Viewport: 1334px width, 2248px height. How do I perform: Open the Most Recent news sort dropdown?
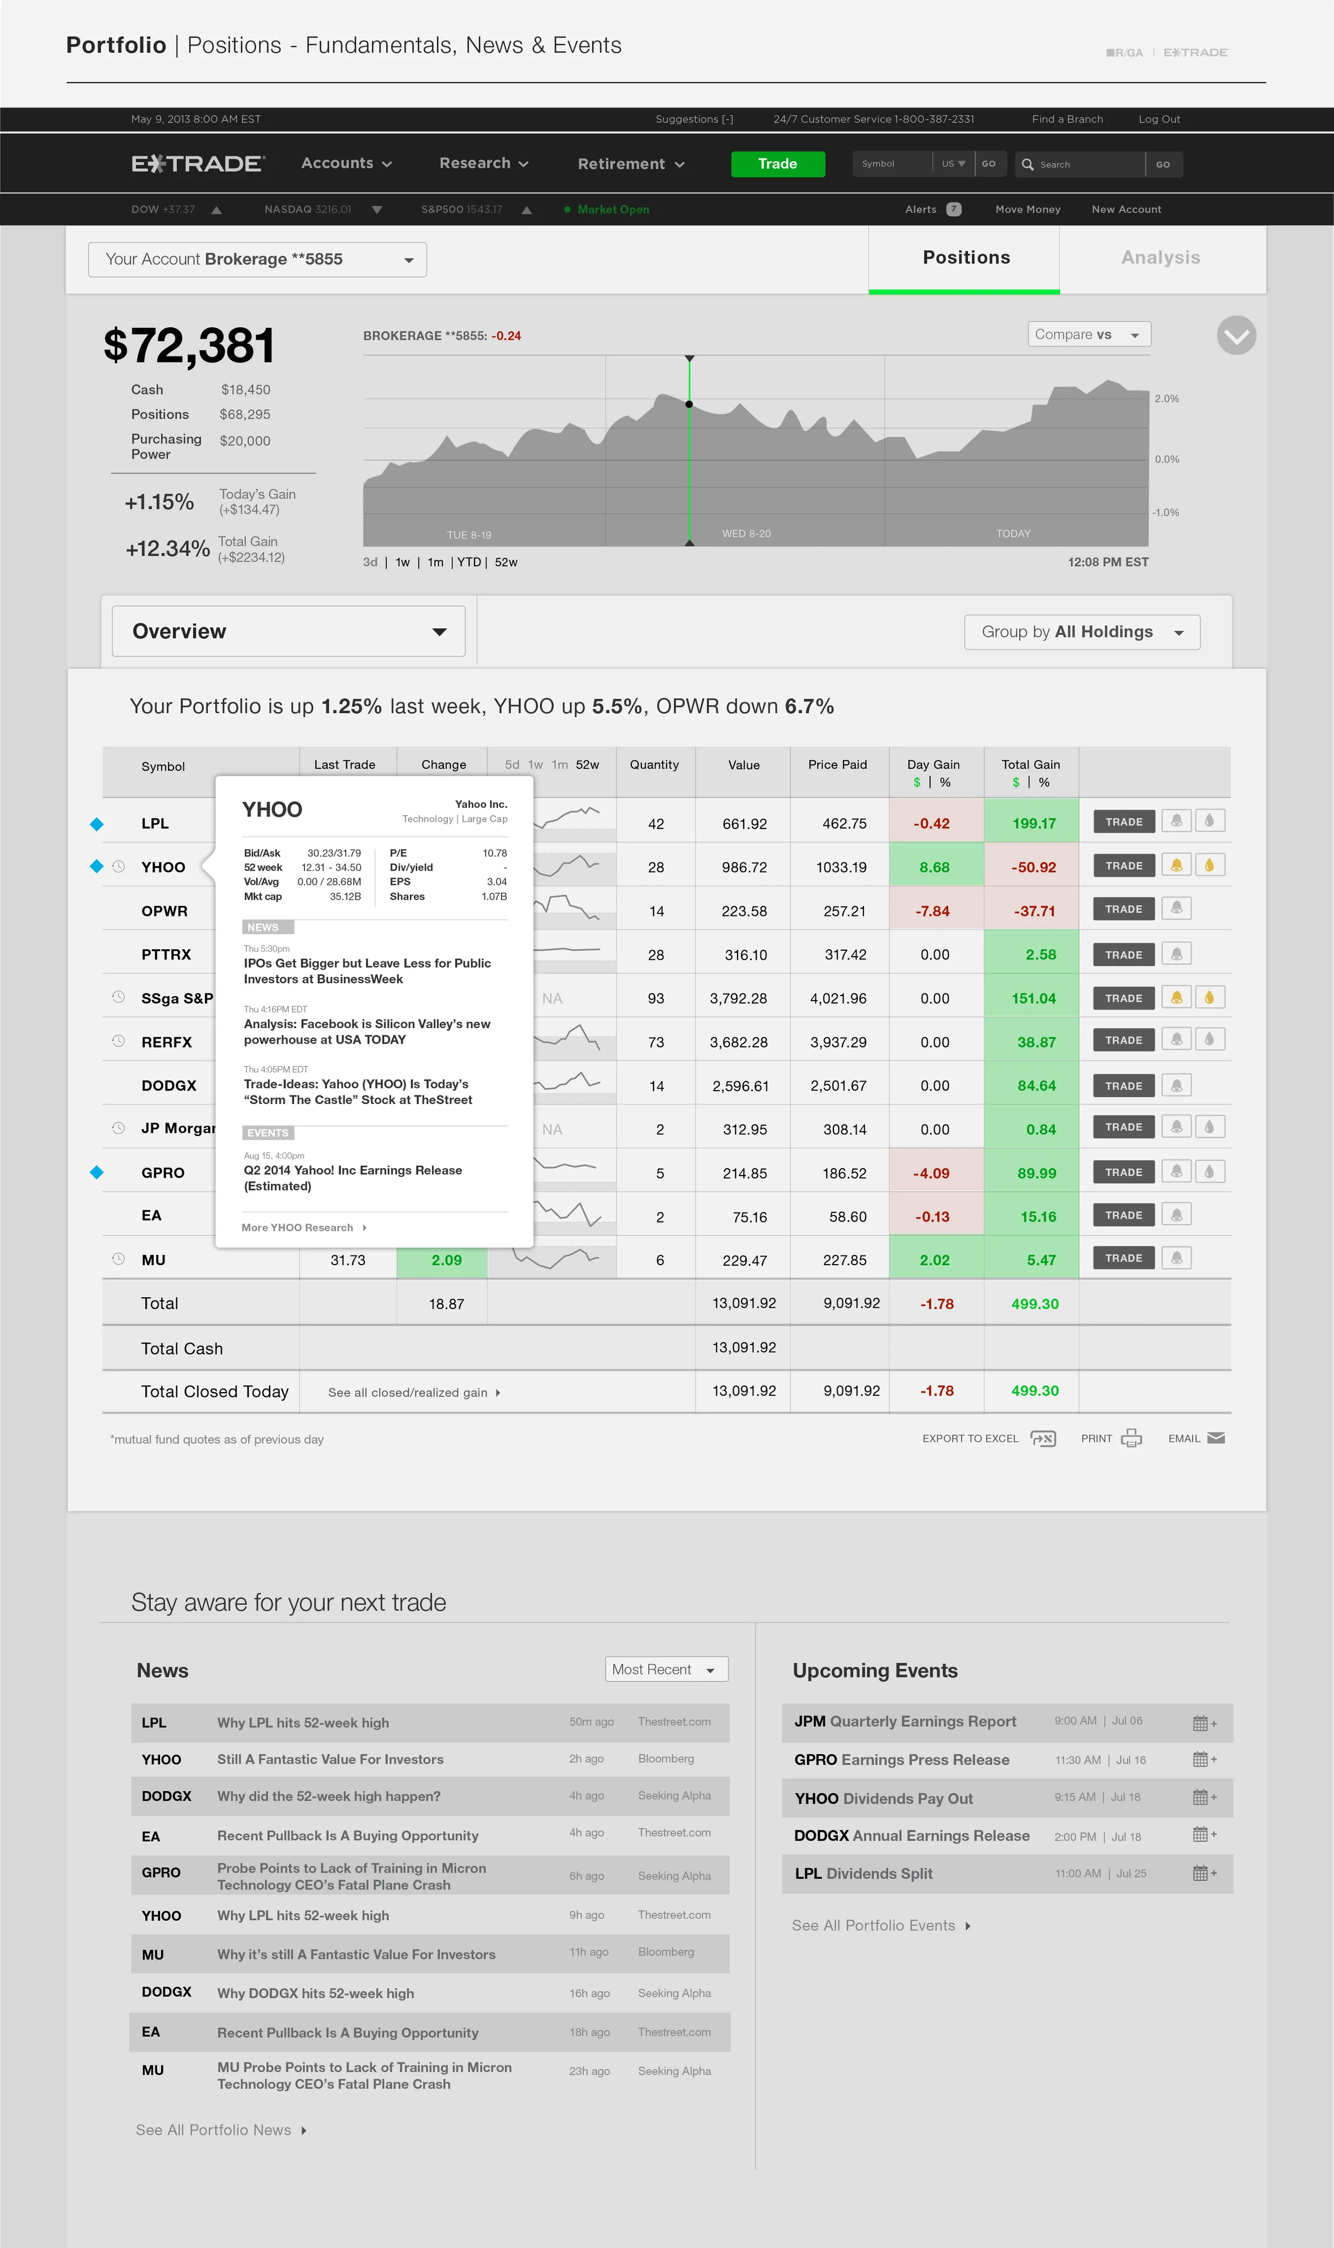[666, 1670]
